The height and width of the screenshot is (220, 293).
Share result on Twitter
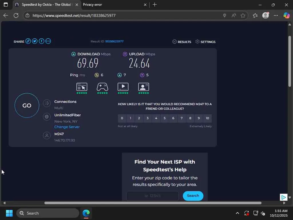(35, 41)
